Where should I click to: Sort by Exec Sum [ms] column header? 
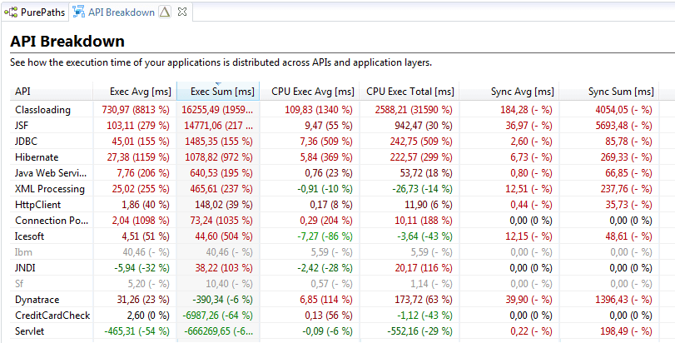[218, 92]
